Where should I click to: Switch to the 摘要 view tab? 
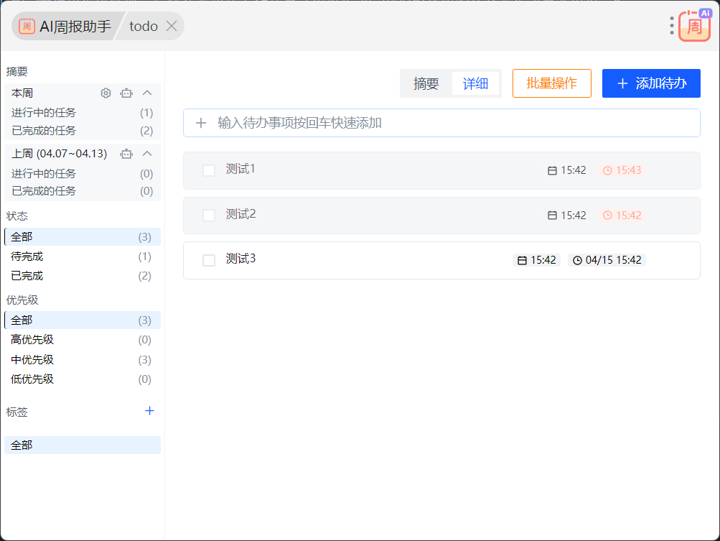(x=426, y=83)
